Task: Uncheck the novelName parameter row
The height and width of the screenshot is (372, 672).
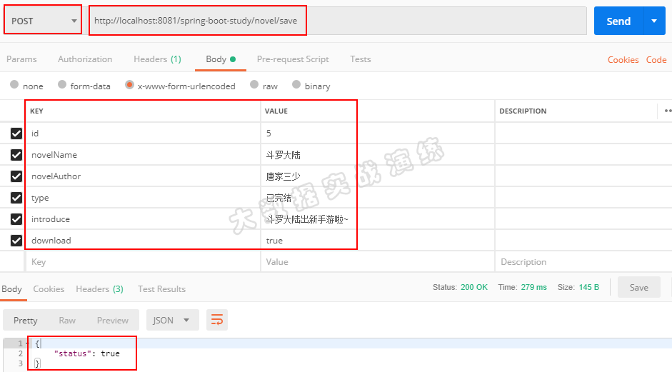Action: 16,155
